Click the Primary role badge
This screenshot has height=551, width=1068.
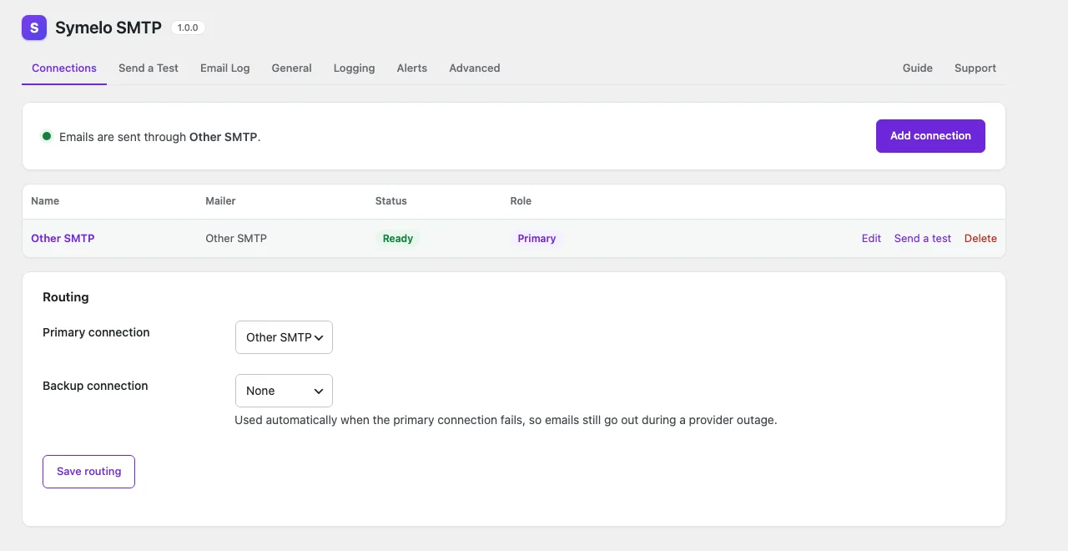(x=537, y=239)
